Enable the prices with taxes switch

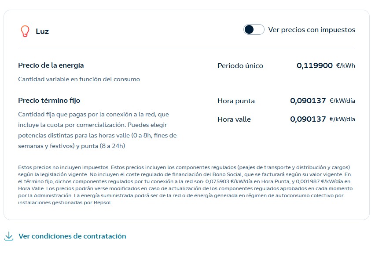(x=254, y=30)
